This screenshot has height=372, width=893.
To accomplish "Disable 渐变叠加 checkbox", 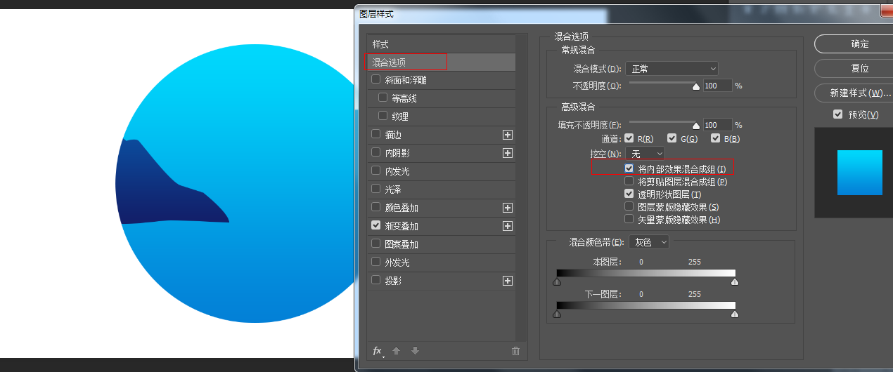I will click(x=376, y=225).
